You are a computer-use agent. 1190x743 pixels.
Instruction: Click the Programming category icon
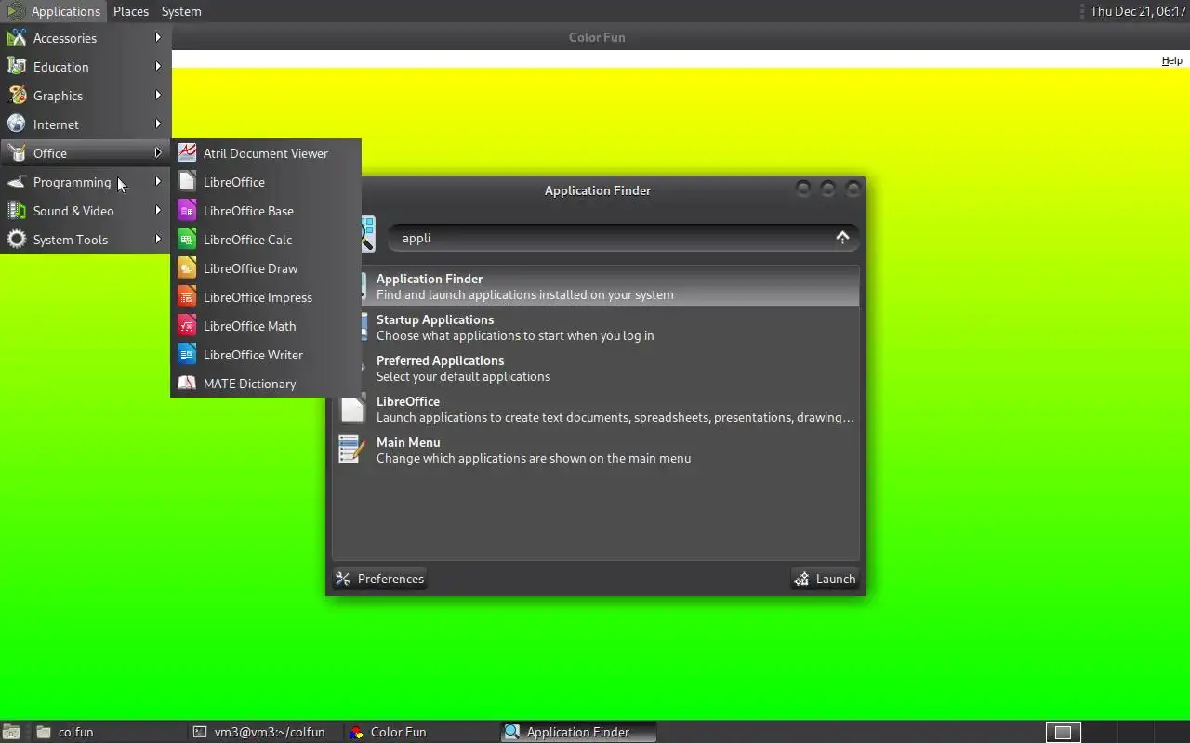pyautogui.click(x=16, y=182)
